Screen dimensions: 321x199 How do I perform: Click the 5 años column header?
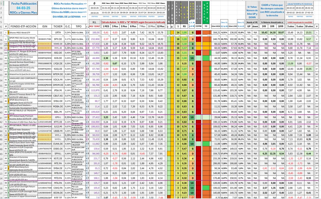[300, 27]
